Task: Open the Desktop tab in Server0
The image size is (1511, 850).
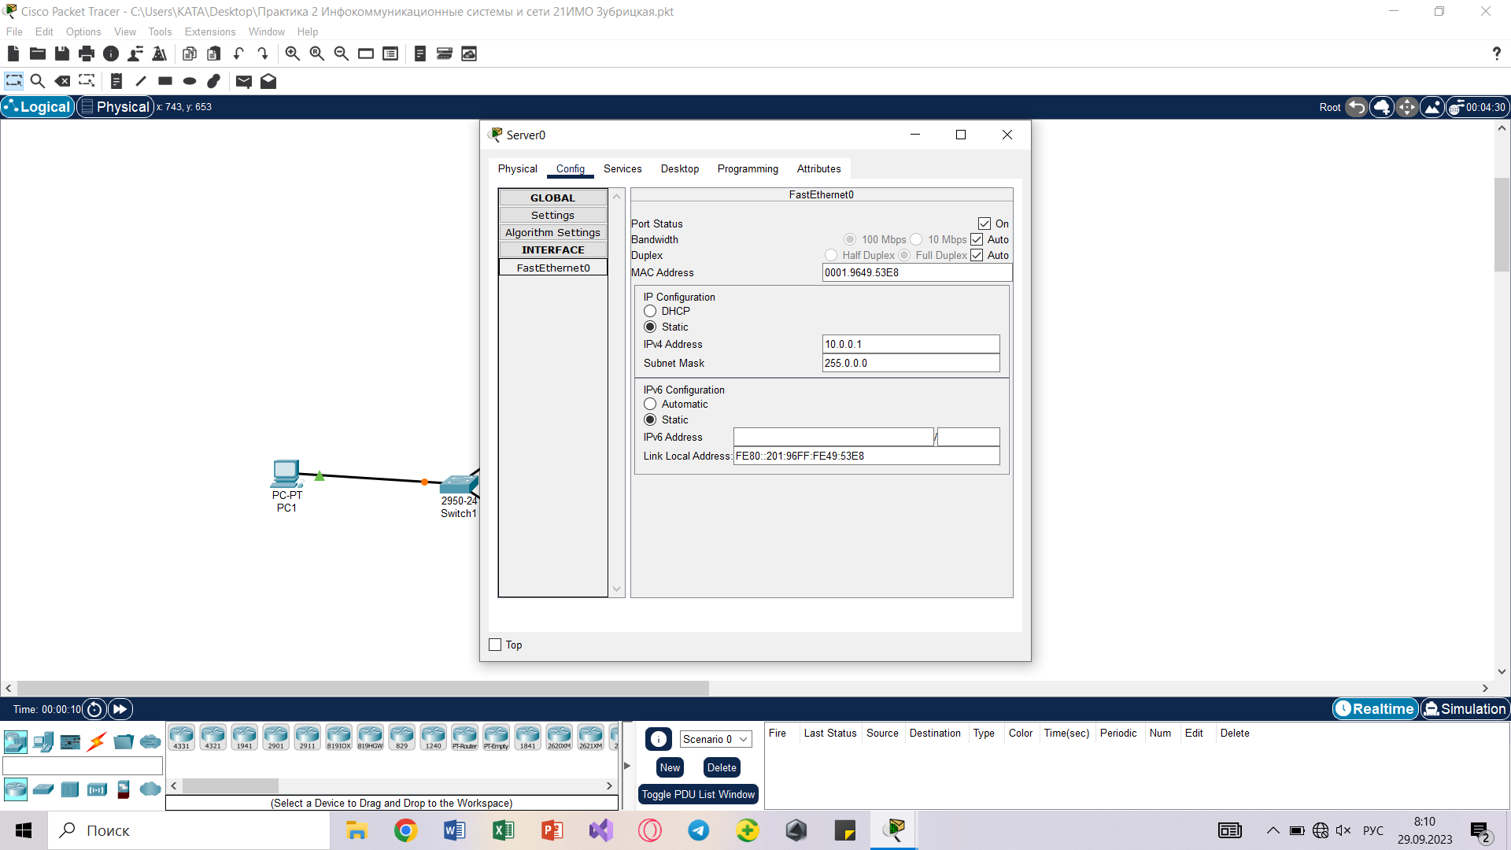Action: tap(680, 168)
